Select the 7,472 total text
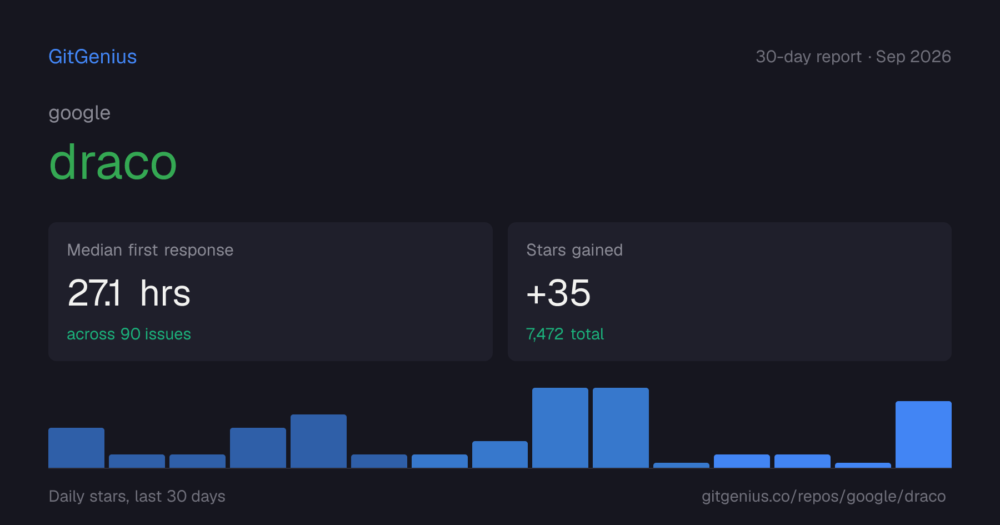Image resolution: width=1000 pixels, height=525 pixels. click(565, 334)
